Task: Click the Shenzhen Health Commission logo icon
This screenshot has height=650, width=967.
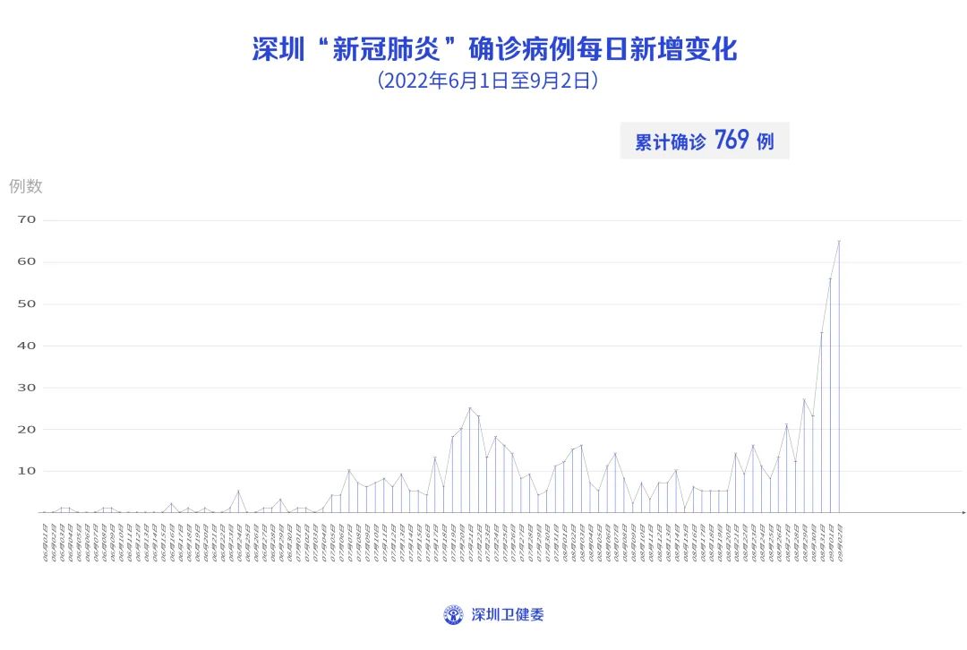Action: tap(454, 615)
